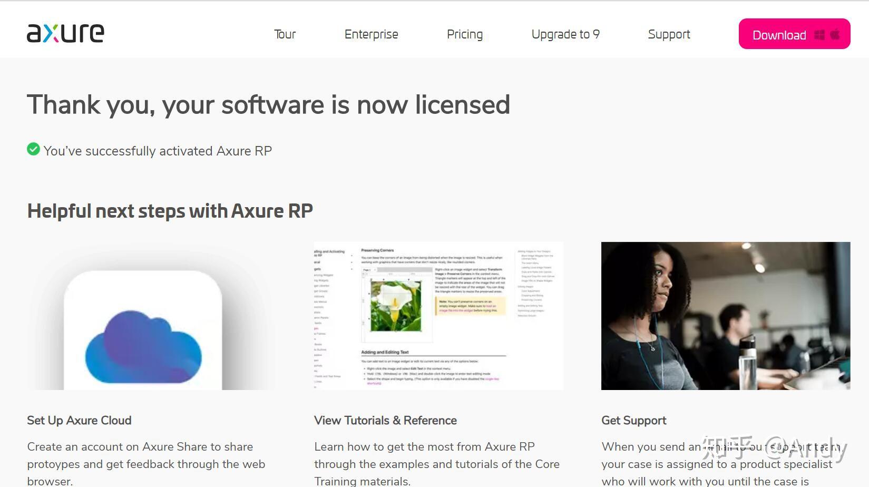
Task: Open the Pricing page from the navbar
Action: [464, 34]
